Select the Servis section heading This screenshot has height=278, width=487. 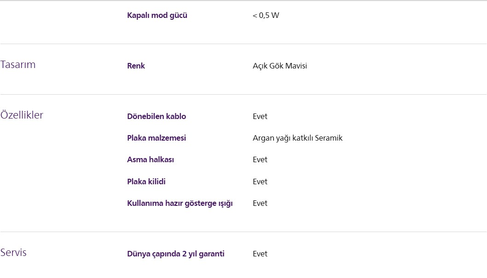tap(13, 253)
